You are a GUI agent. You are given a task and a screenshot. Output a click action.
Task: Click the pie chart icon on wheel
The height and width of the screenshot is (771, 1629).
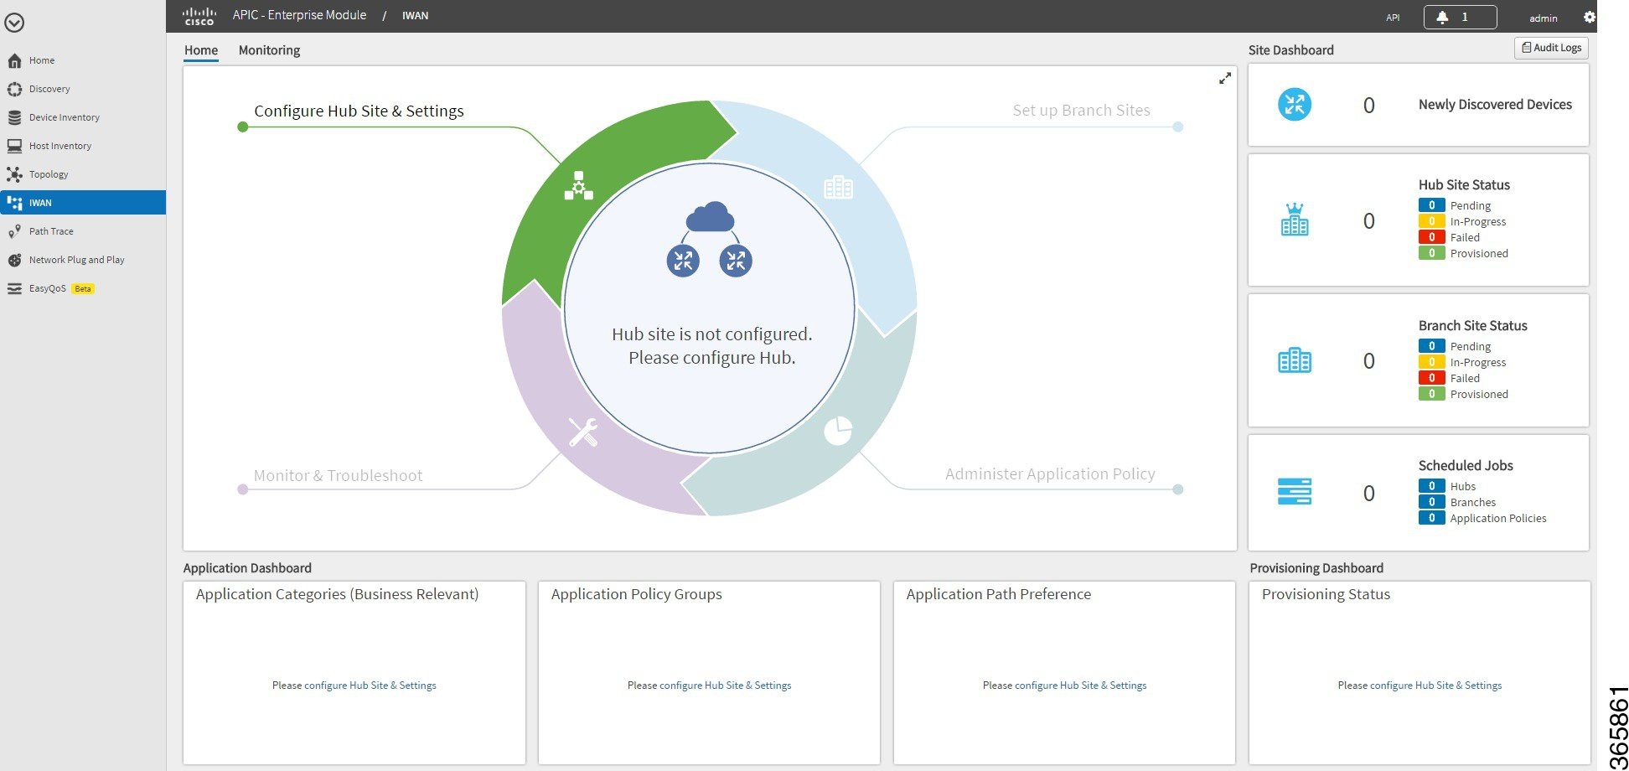[x=837, y=431]
